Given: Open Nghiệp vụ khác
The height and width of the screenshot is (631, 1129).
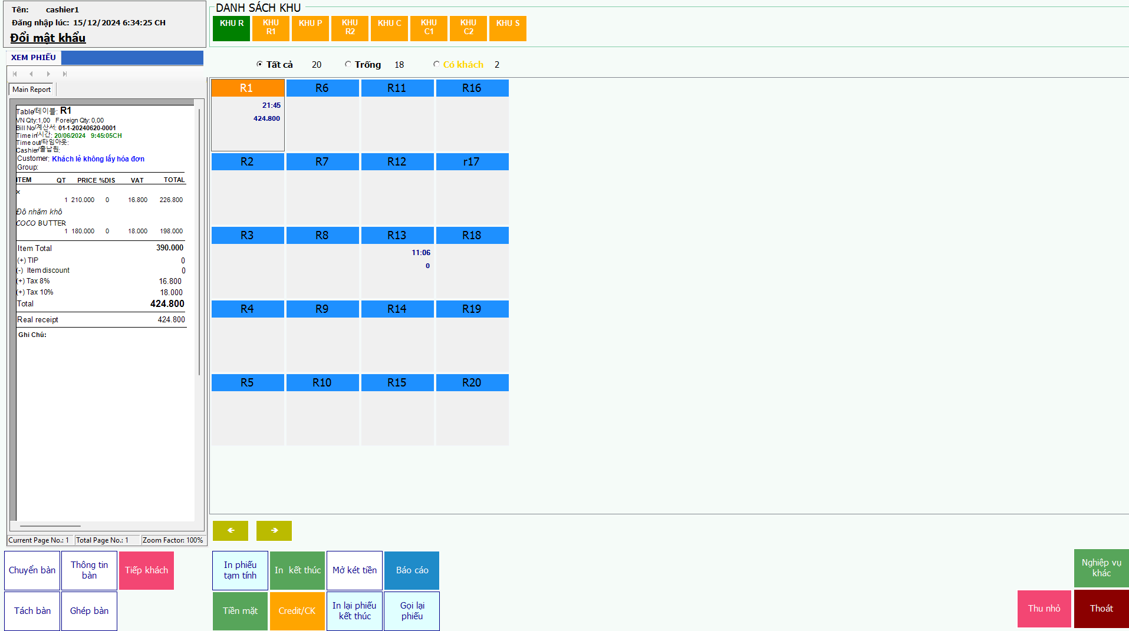Looking at the screenshot, I should click(1101, 568).
